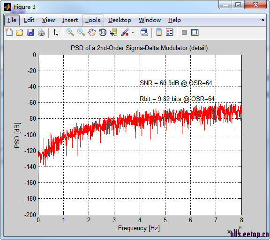Open the Help menu
This screenshot has height=240, width=270.
pos(174,20)
